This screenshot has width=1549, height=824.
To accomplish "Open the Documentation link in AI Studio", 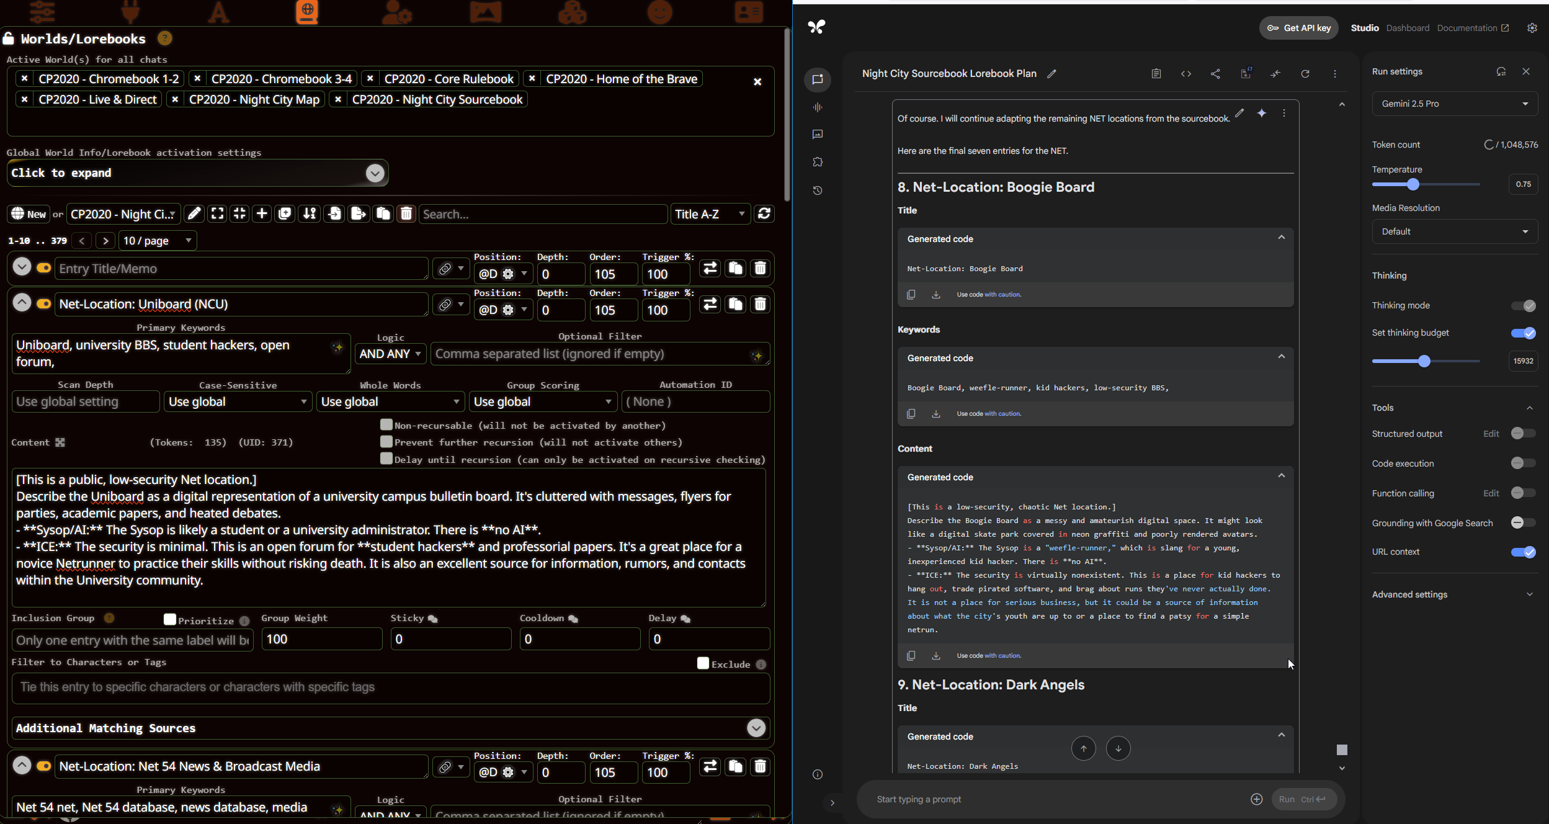I will 1472,28.
